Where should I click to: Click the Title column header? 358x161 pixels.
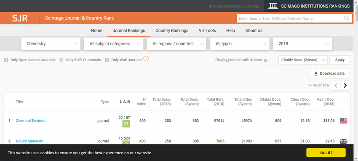click(x=19, y=102)
